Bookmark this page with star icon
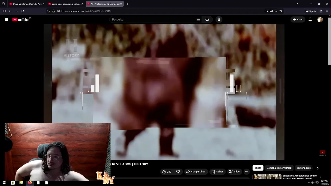Screen dimensions: 331x186 pyautogui.click(x=281, y=11)
